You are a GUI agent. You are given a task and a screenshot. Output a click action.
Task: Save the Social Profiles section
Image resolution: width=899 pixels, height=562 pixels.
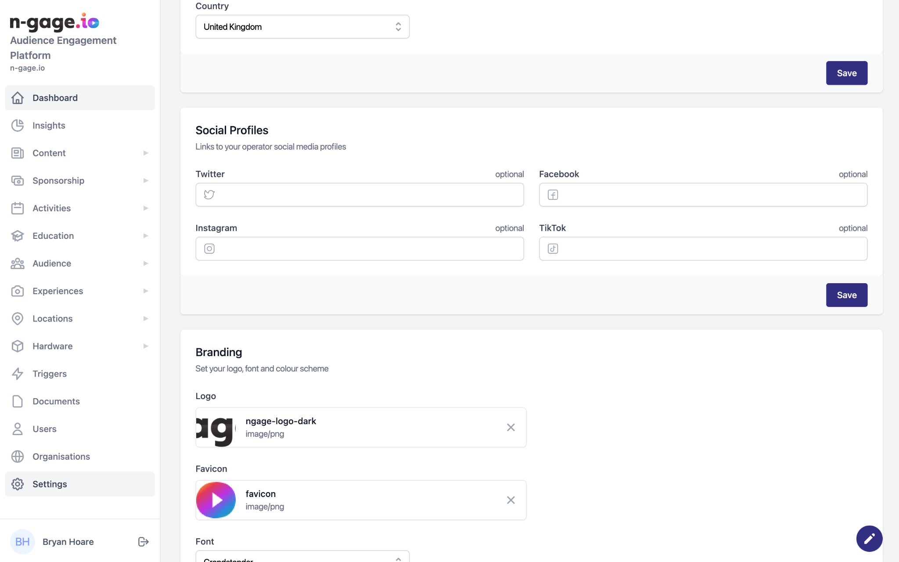click(x=846, y=295)
